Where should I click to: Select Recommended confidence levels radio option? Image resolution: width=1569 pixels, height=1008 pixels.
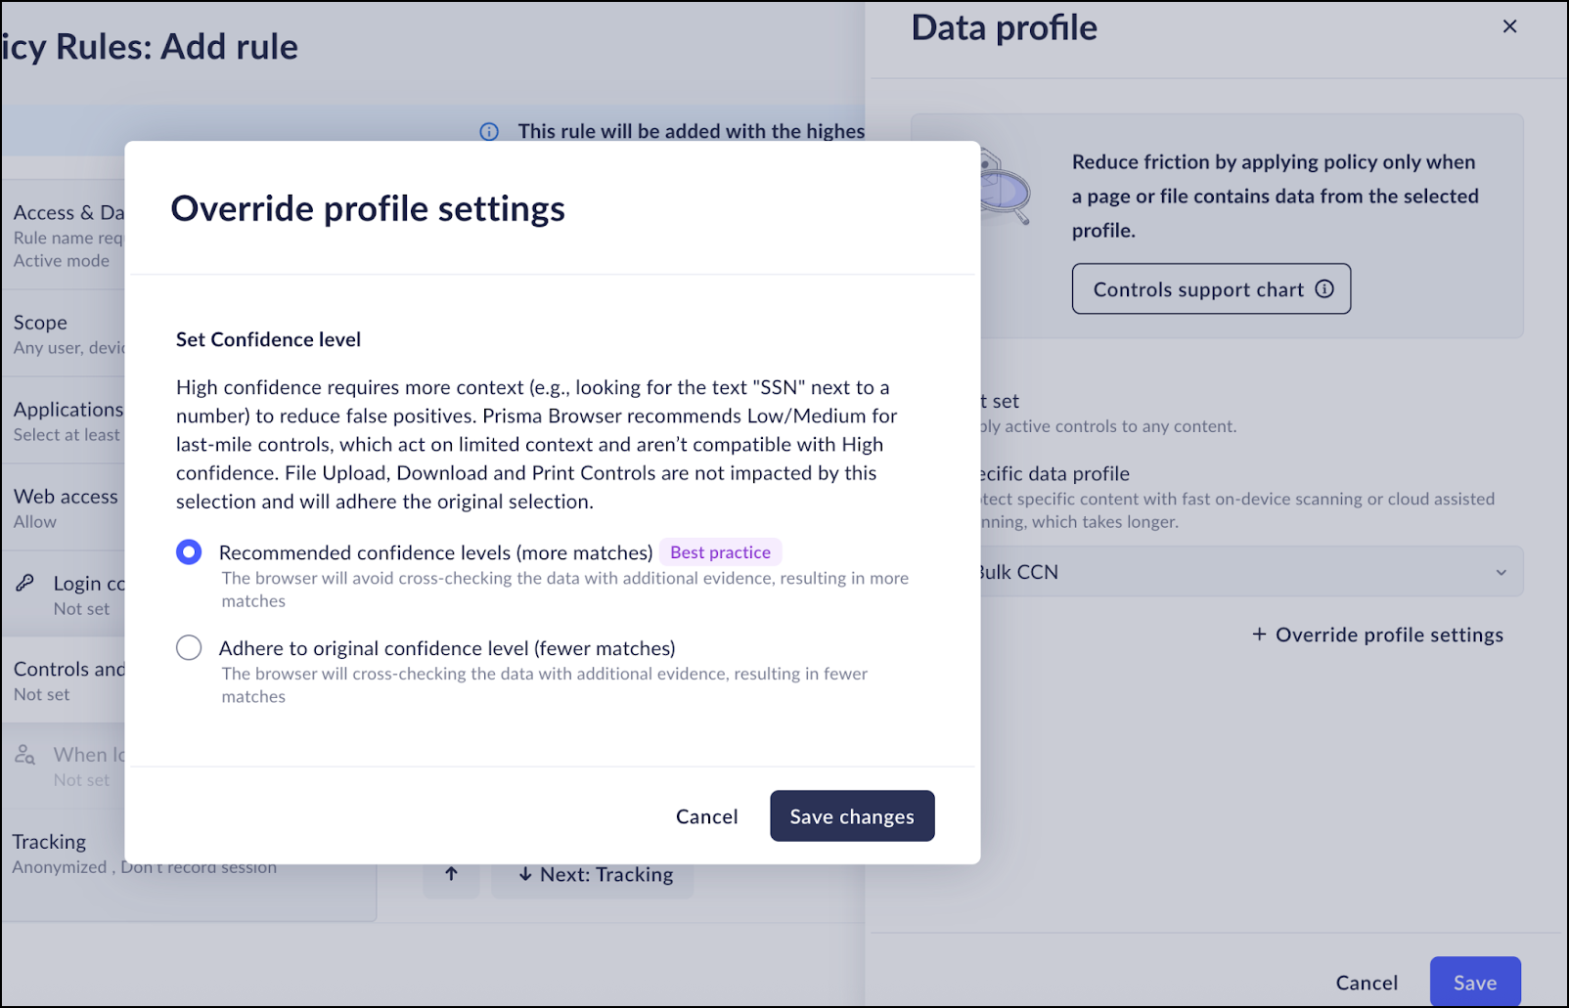[x=189, y=552]
